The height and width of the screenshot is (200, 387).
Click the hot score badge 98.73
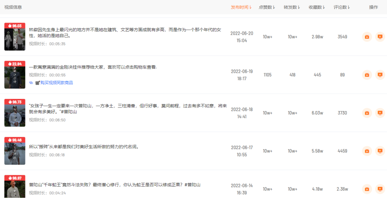click(x=15, y=102)
